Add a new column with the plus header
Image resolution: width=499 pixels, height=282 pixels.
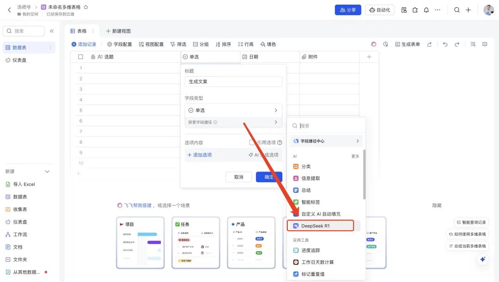point(369,57)
